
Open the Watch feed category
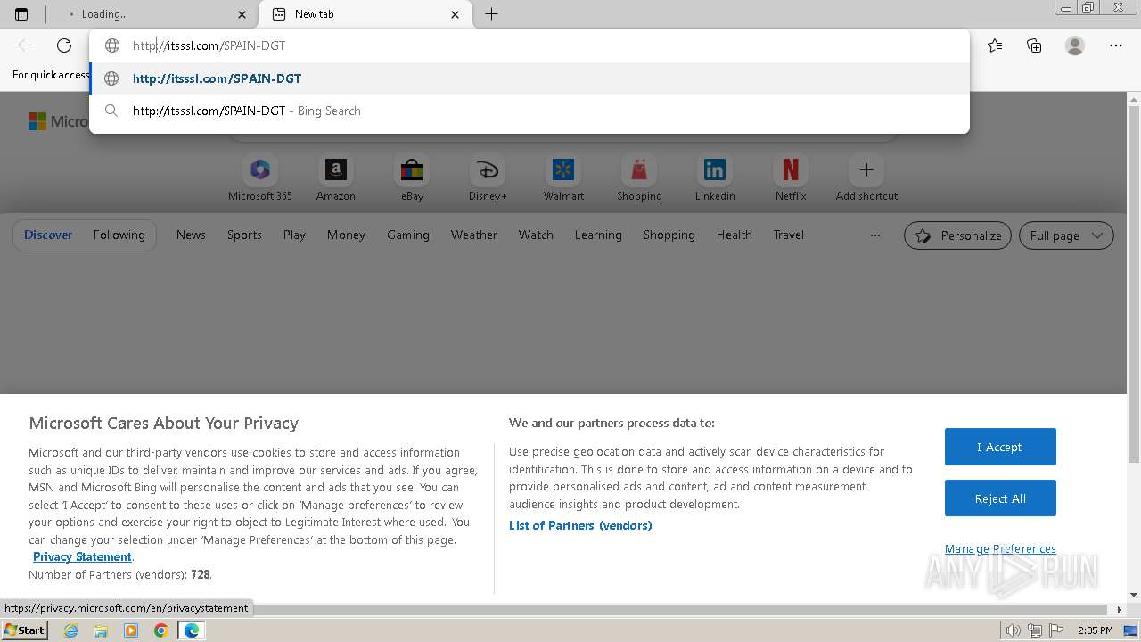[x=536, y=235]
